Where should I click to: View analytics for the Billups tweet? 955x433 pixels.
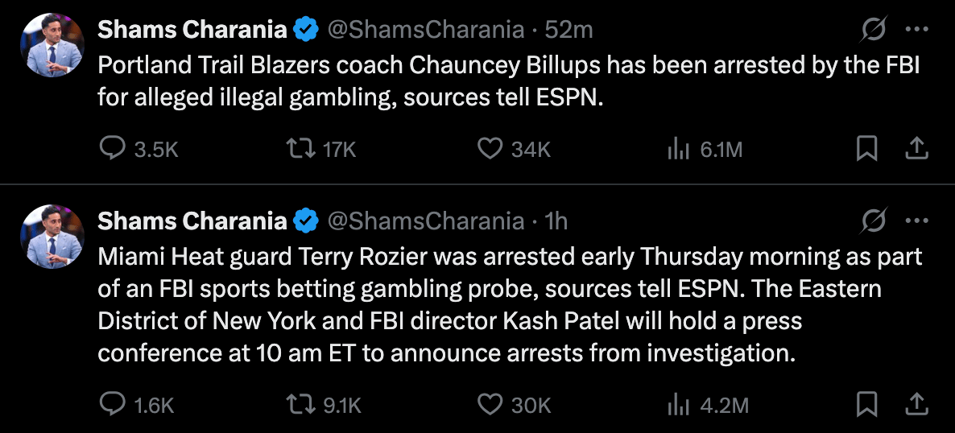[675, 148]
